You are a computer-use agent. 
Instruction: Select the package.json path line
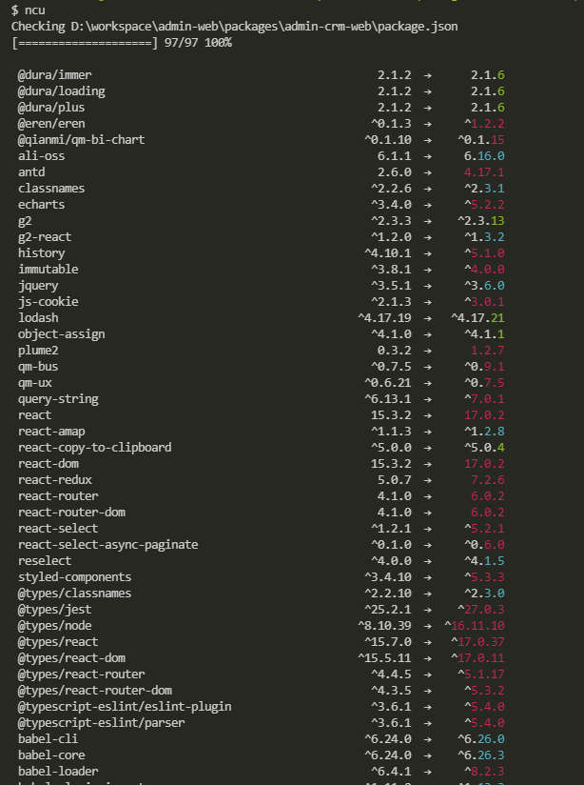coord(235,27)
